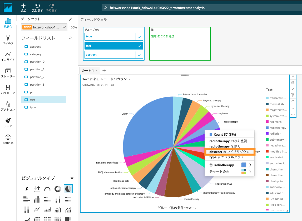Open the ストーリー (Story) sidebar panel
Image resolution: width=302 pixels, height=221 pixels.
tap(8, 73)
